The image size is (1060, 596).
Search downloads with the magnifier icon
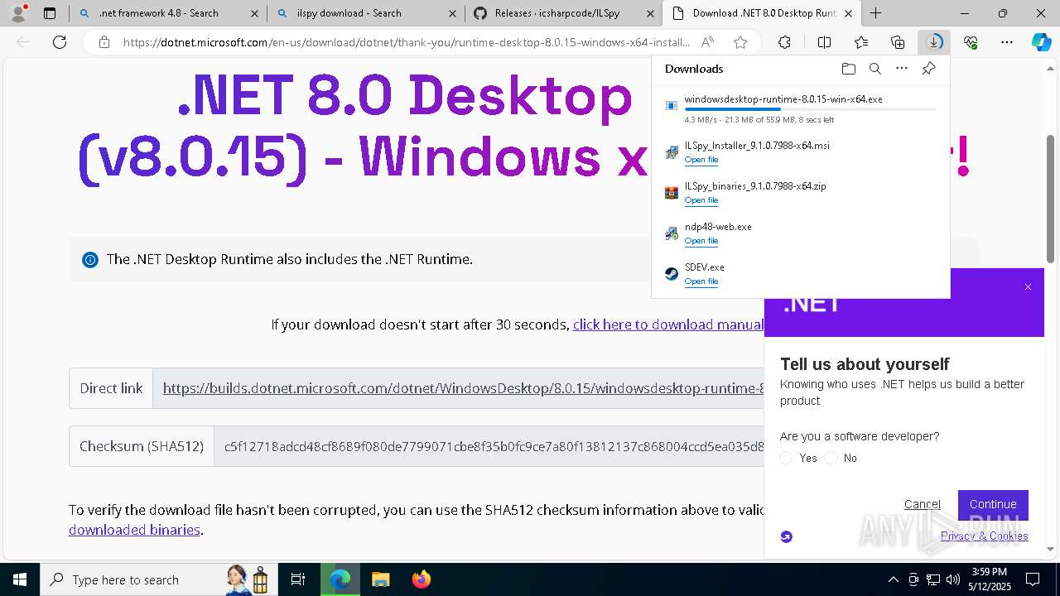[x=874, y=69]
